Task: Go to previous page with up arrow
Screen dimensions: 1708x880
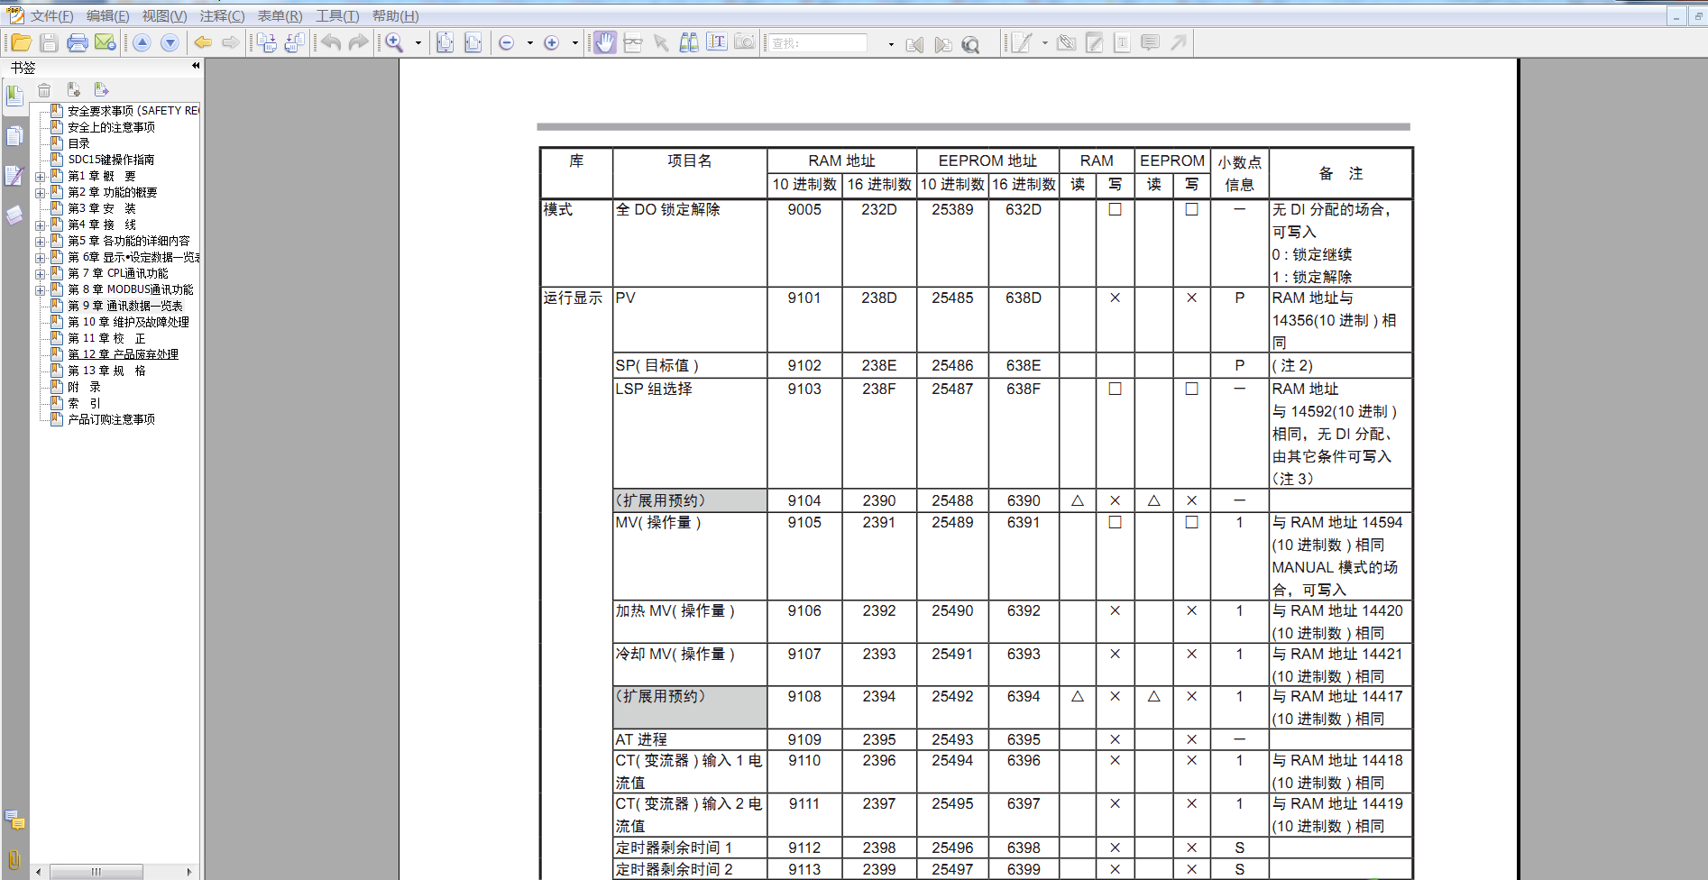Action: (142, 42)
